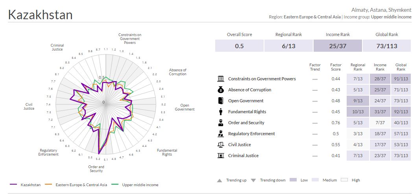Click the Eastern Europe & Central Asia region text
412x194 pixels.
312,17
